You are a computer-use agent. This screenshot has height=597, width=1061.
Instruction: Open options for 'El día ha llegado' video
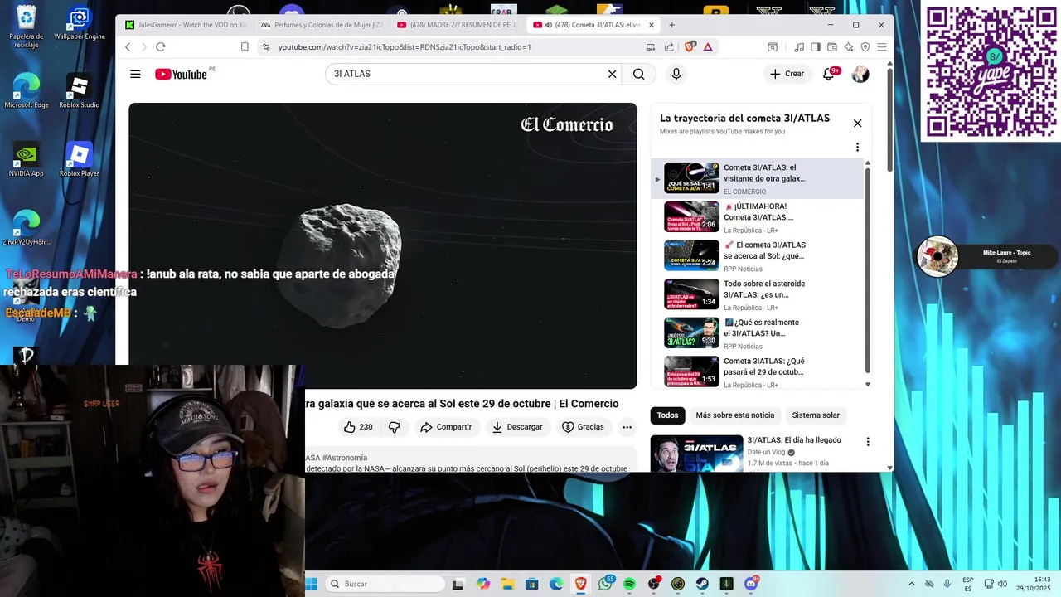pos(868,442)
